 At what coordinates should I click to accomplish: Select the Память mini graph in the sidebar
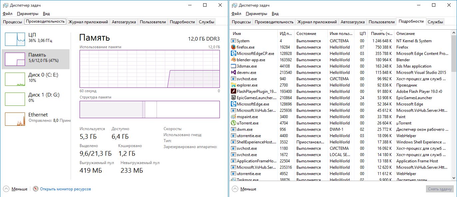[15, 59]
